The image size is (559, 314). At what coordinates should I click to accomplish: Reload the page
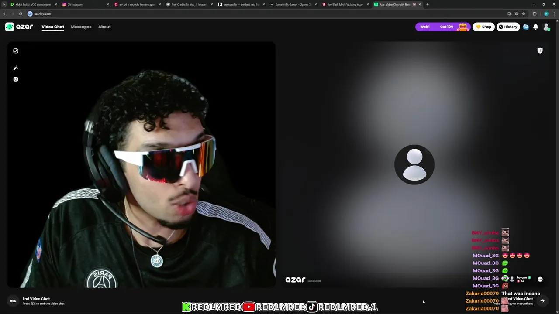[x=21, y=14]
